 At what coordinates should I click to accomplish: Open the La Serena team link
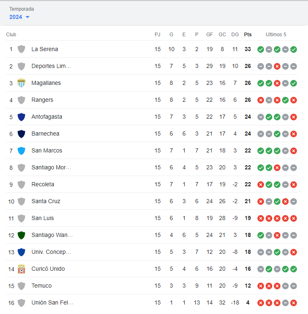tap(44, 49)
